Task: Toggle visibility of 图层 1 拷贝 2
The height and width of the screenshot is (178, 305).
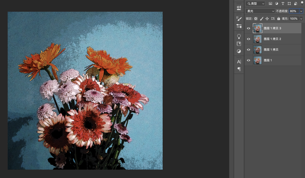Action: coord(249,39)
